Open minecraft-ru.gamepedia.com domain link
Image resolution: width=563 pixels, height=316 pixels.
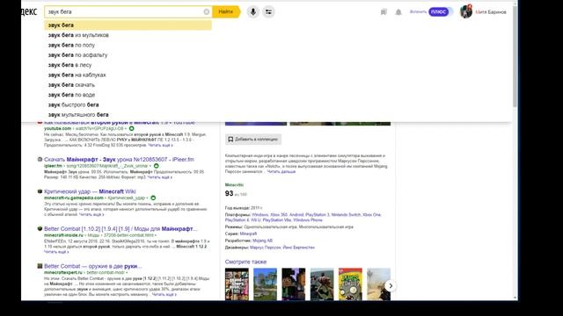[x=74, y=197]
